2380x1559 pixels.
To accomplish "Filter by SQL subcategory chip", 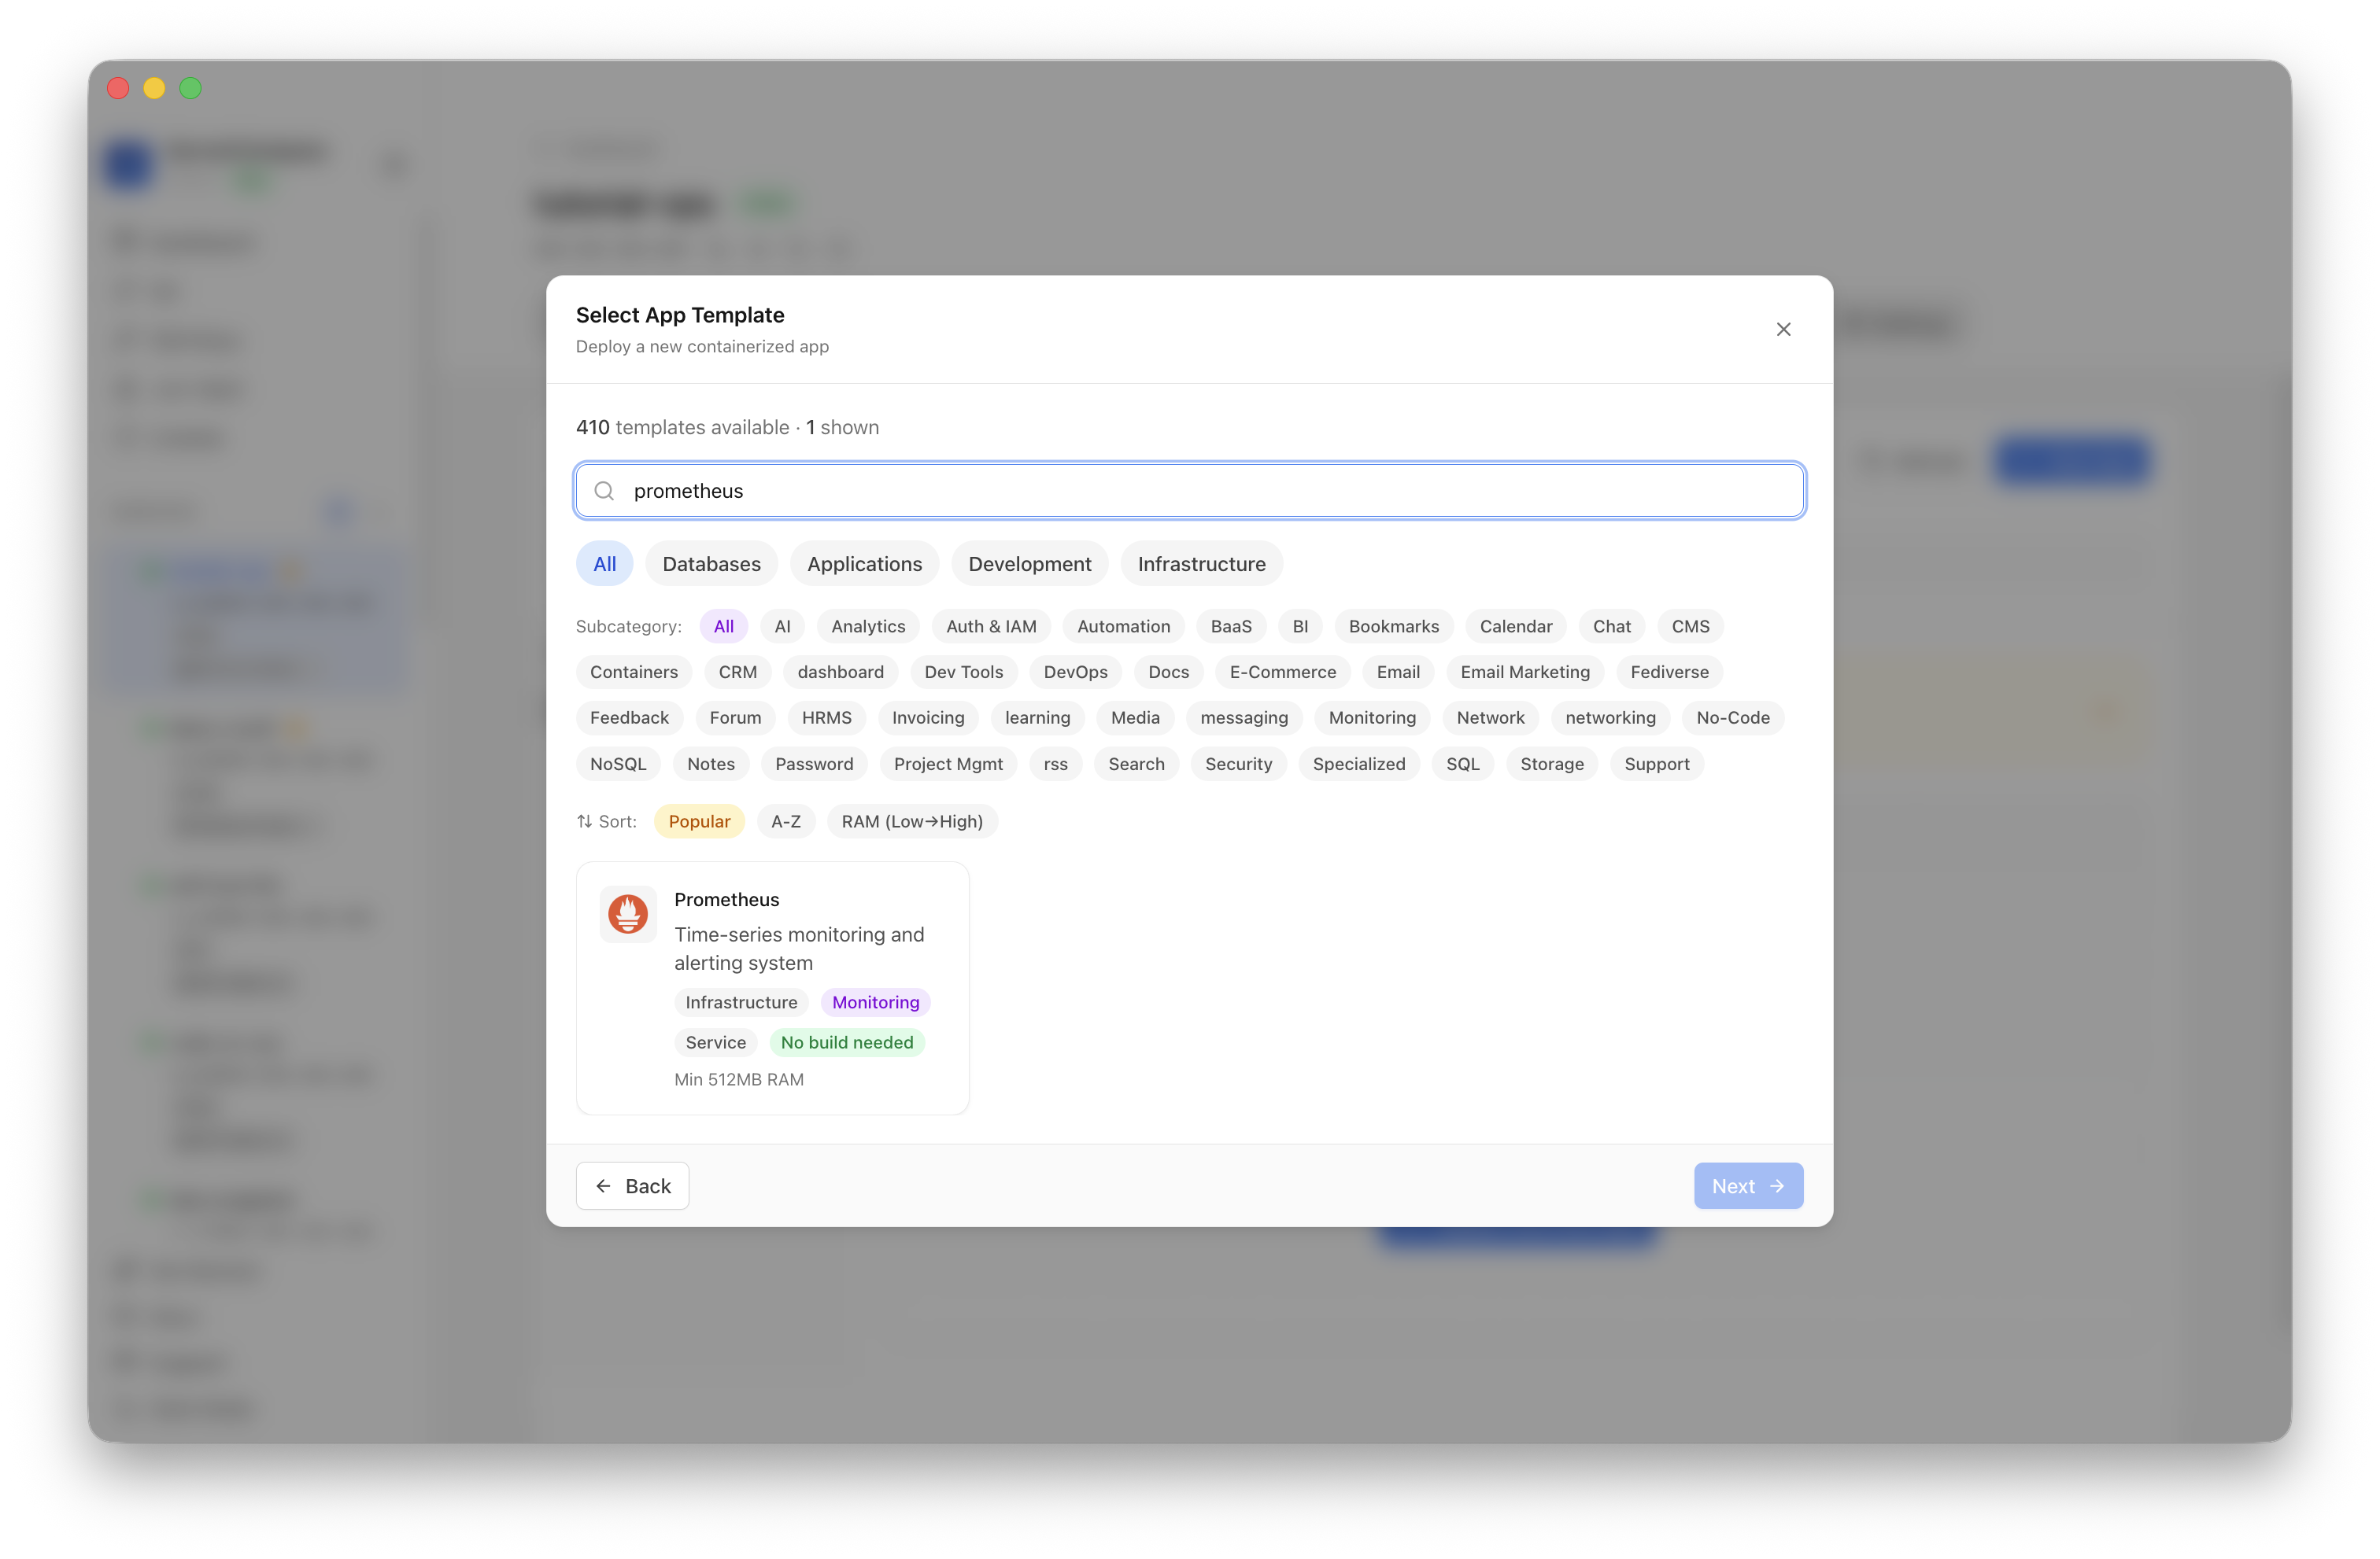I will 1462,765.
